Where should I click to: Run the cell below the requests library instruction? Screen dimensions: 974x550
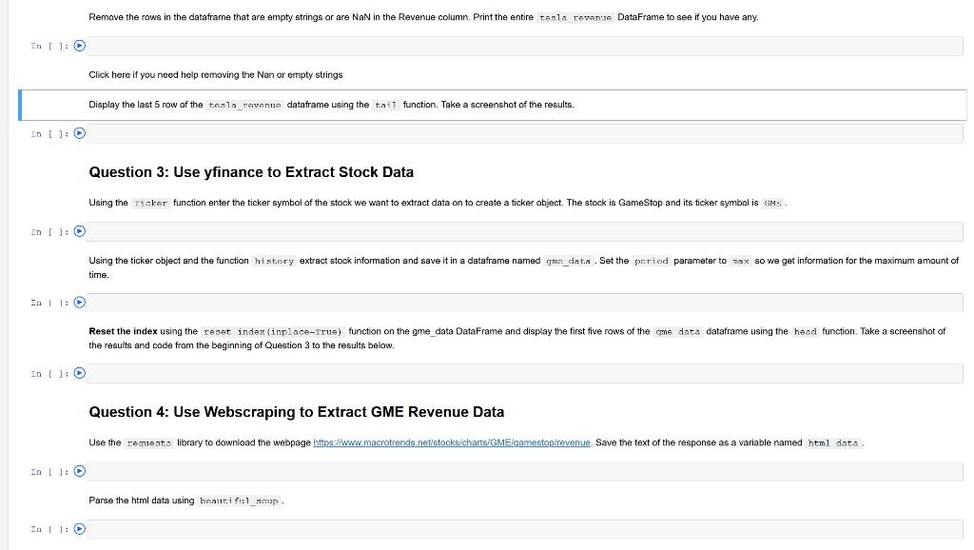[x=80, y=471]
